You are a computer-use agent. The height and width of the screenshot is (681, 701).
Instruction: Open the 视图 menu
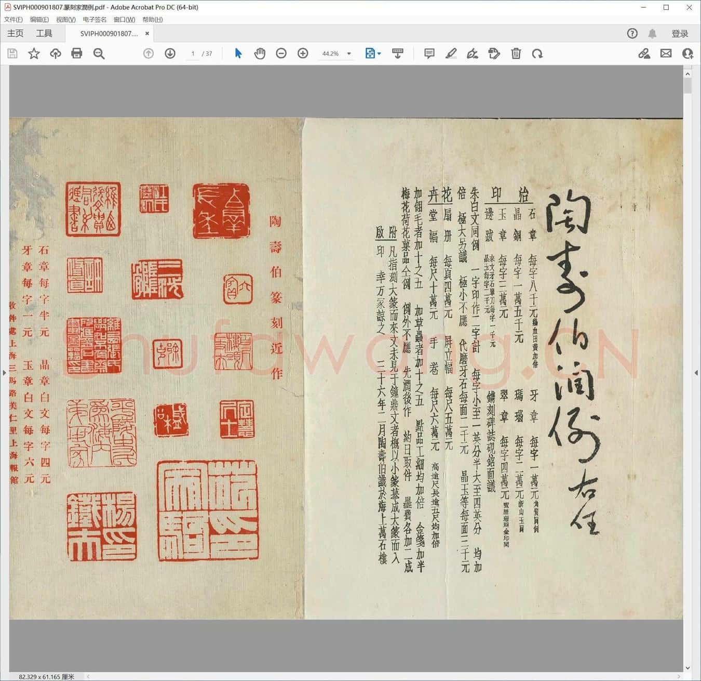[x=66, y=20]
